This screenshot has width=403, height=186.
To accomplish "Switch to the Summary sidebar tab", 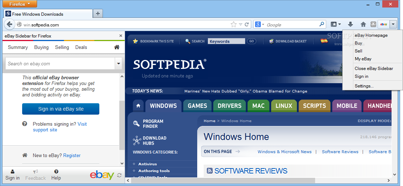I will click(x=18, y=47).
